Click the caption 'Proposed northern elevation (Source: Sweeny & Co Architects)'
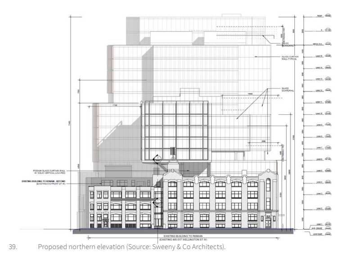Image resolution: width=361 pixels, height=267 pixels. coord(131,247)
